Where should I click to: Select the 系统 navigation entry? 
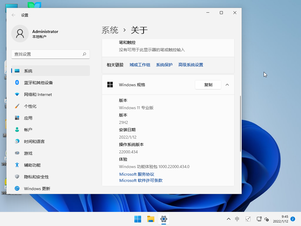pos(17,71)
